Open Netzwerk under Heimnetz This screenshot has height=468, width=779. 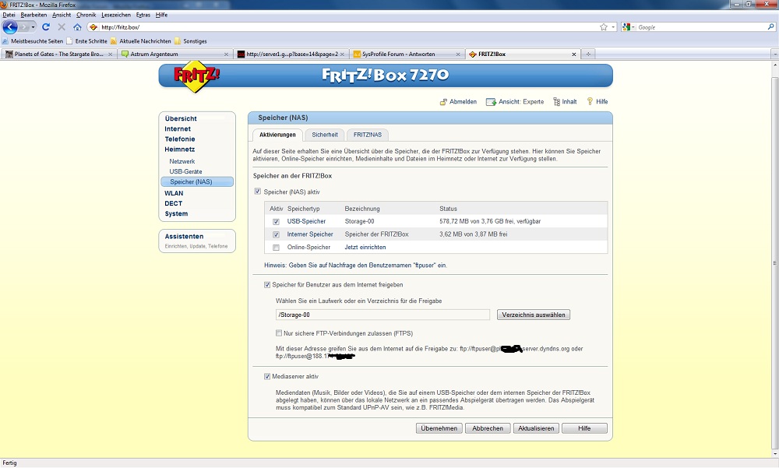182,161
